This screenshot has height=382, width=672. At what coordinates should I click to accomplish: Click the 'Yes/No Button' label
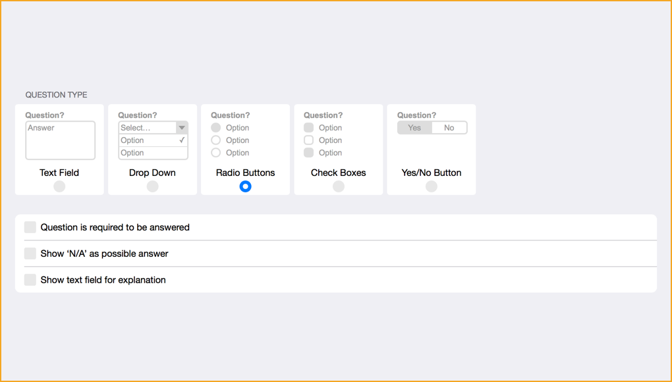point(431,173)
